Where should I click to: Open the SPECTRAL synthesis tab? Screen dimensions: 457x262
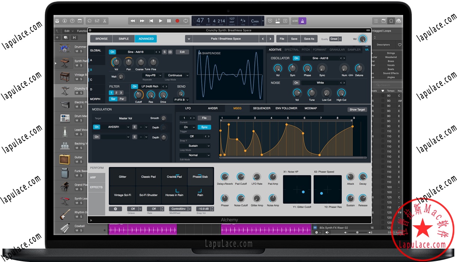point(292,50)
